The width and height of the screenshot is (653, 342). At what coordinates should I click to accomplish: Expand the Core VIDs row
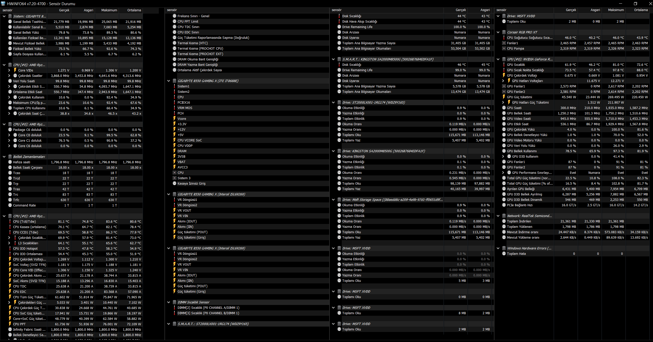click(x=9, y=70)
